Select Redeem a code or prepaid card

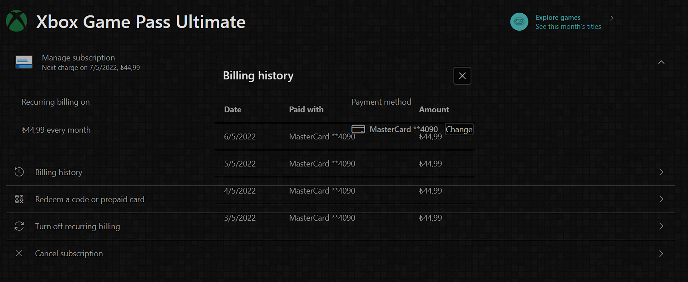coord(90,199)
